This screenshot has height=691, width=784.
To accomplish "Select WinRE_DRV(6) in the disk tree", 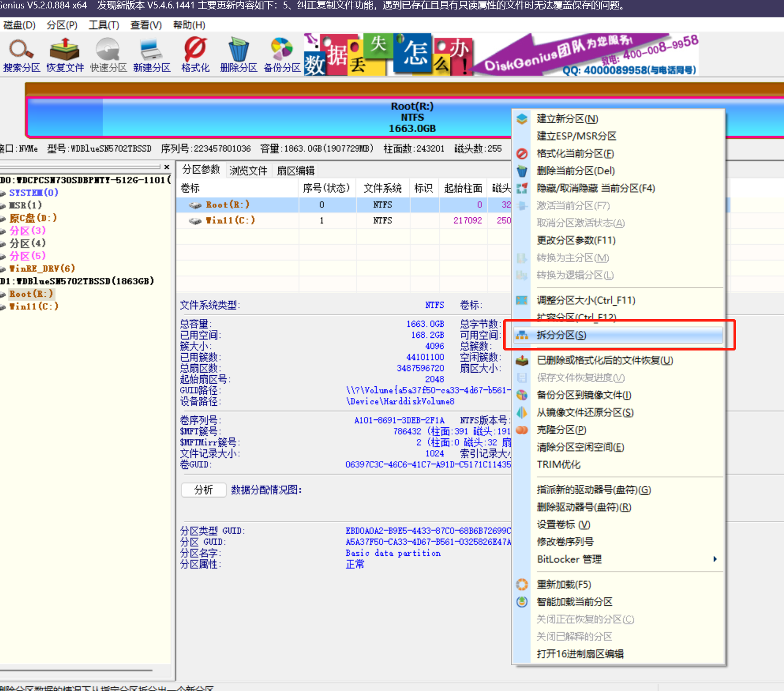I will [x=42, y=268].
